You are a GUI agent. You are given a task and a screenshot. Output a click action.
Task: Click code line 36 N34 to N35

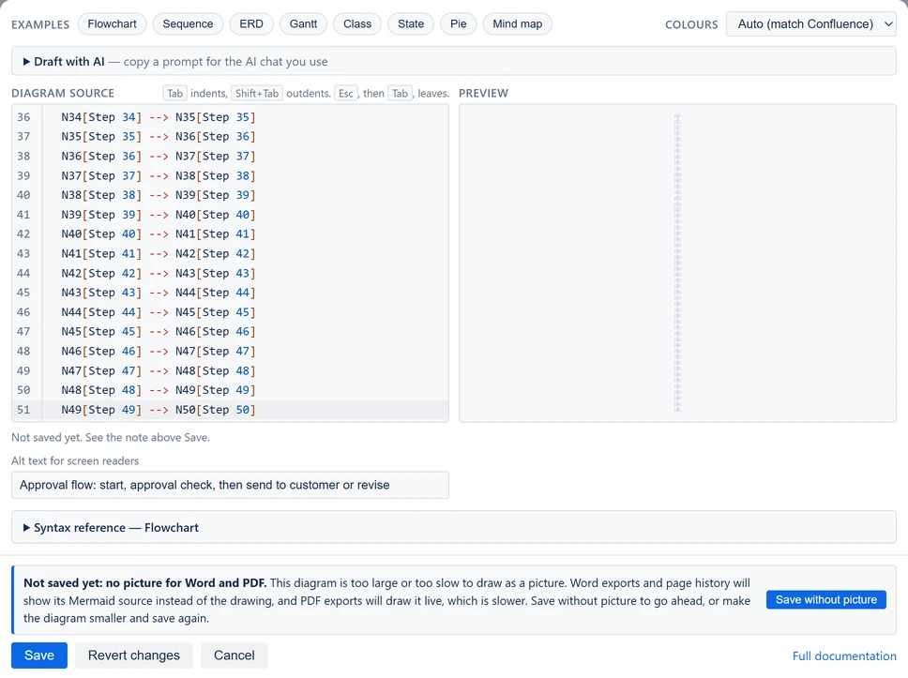(159, 117)
